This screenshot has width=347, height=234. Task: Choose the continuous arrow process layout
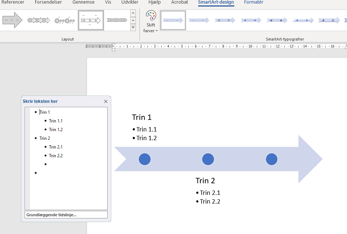[39, 20]
